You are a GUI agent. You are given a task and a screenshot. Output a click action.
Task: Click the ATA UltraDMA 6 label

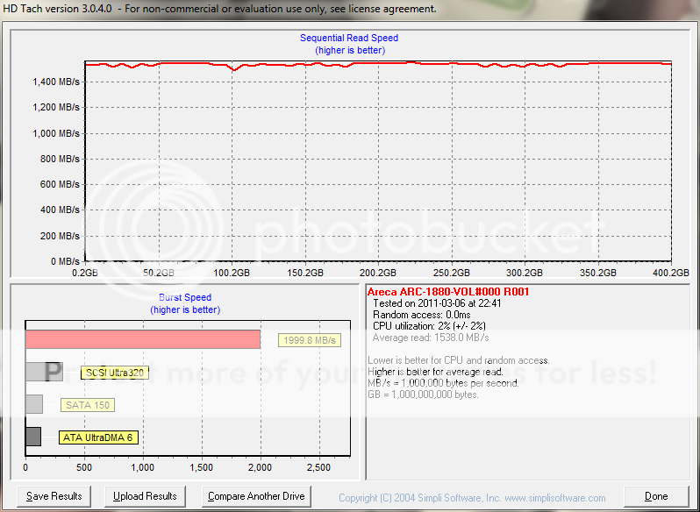(98, 437)
